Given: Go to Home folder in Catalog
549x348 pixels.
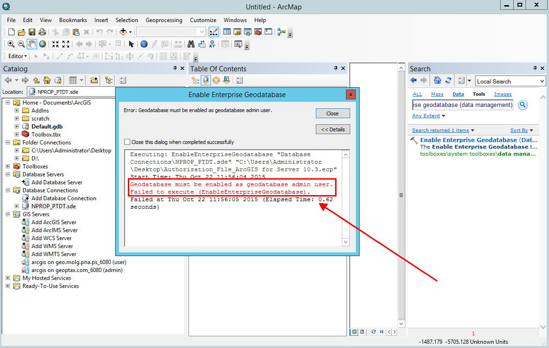Looking at the screenshot, I should [x=47, y=80].
